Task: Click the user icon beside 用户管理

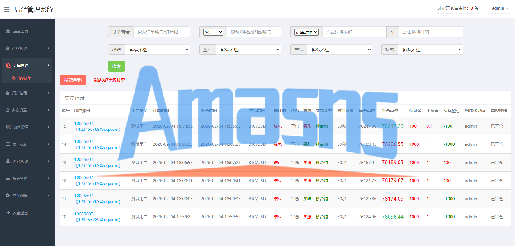Action: tap(7, 93)
